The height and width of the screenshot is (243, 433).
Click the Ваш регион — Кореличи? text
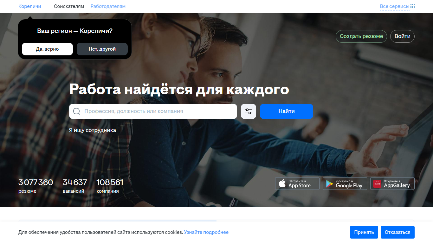tap(75, 31)
